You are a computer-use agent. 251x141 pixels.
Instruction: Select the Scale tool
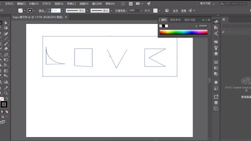coord(6,55)
